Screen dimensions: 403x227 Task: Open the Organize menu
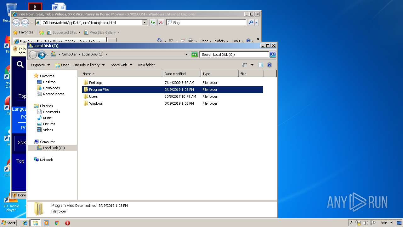pos(40,65)
